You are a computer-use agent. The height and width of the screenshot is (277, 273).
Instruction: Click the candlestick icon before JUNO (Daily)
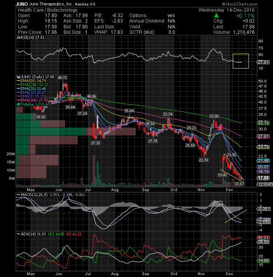click(x=18, y=77)
